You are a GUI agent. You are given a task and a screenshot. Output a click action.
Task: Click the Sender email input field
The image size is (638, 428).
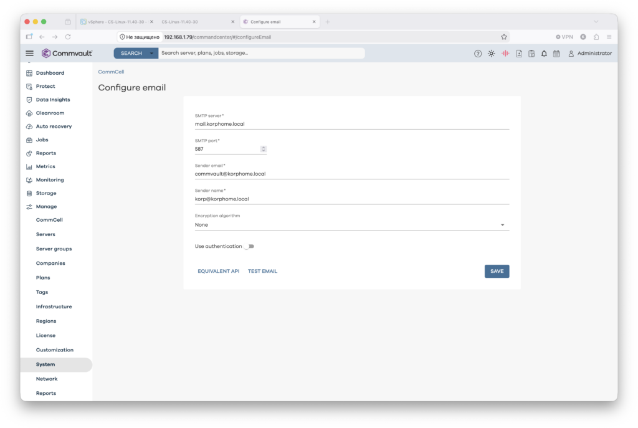[352, 174]
